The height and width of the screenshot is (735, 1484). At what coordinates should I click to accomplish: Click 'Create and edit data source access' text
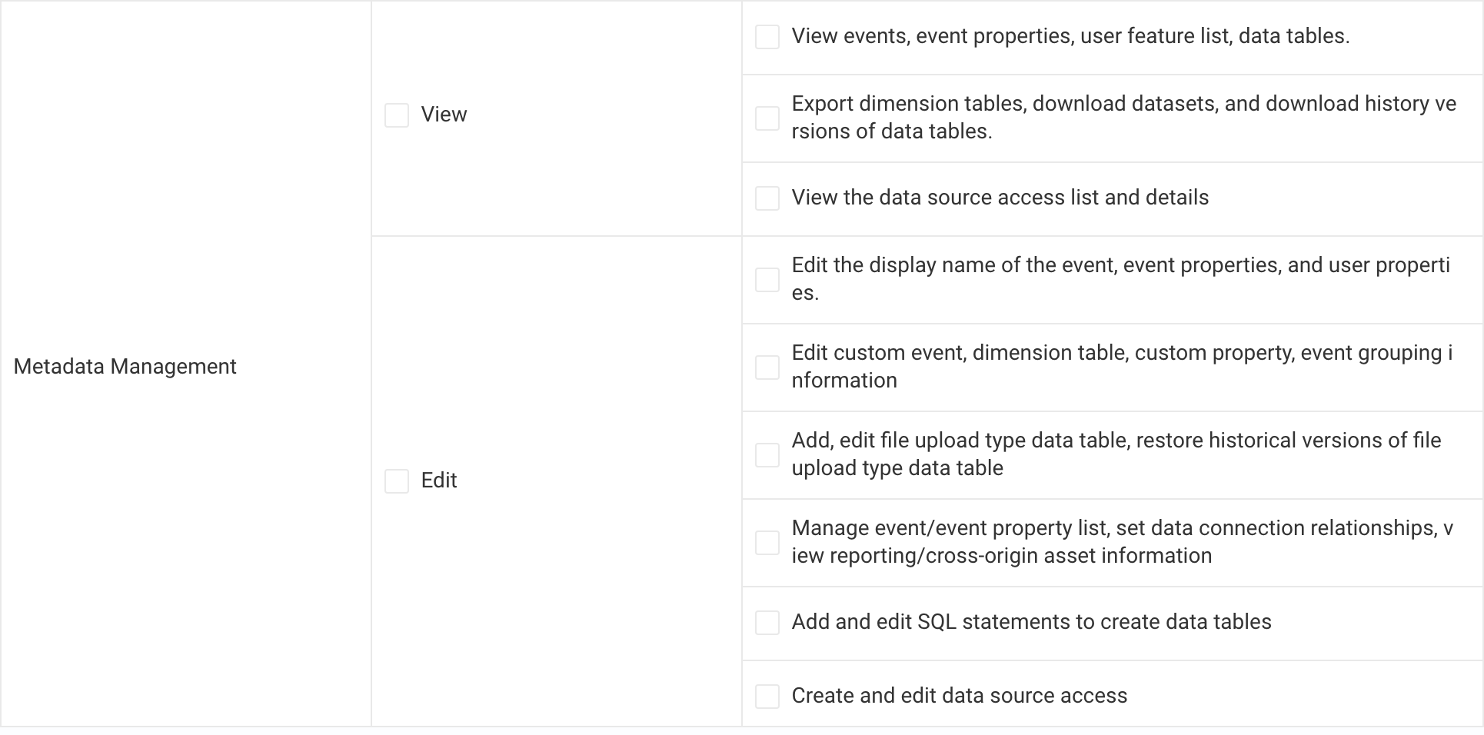coord(959,696)
